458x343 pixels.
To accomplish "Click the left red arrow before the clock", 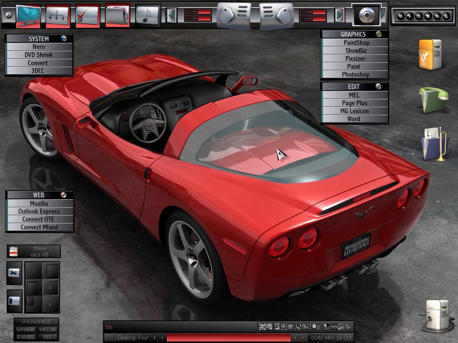I will point(295,338).
